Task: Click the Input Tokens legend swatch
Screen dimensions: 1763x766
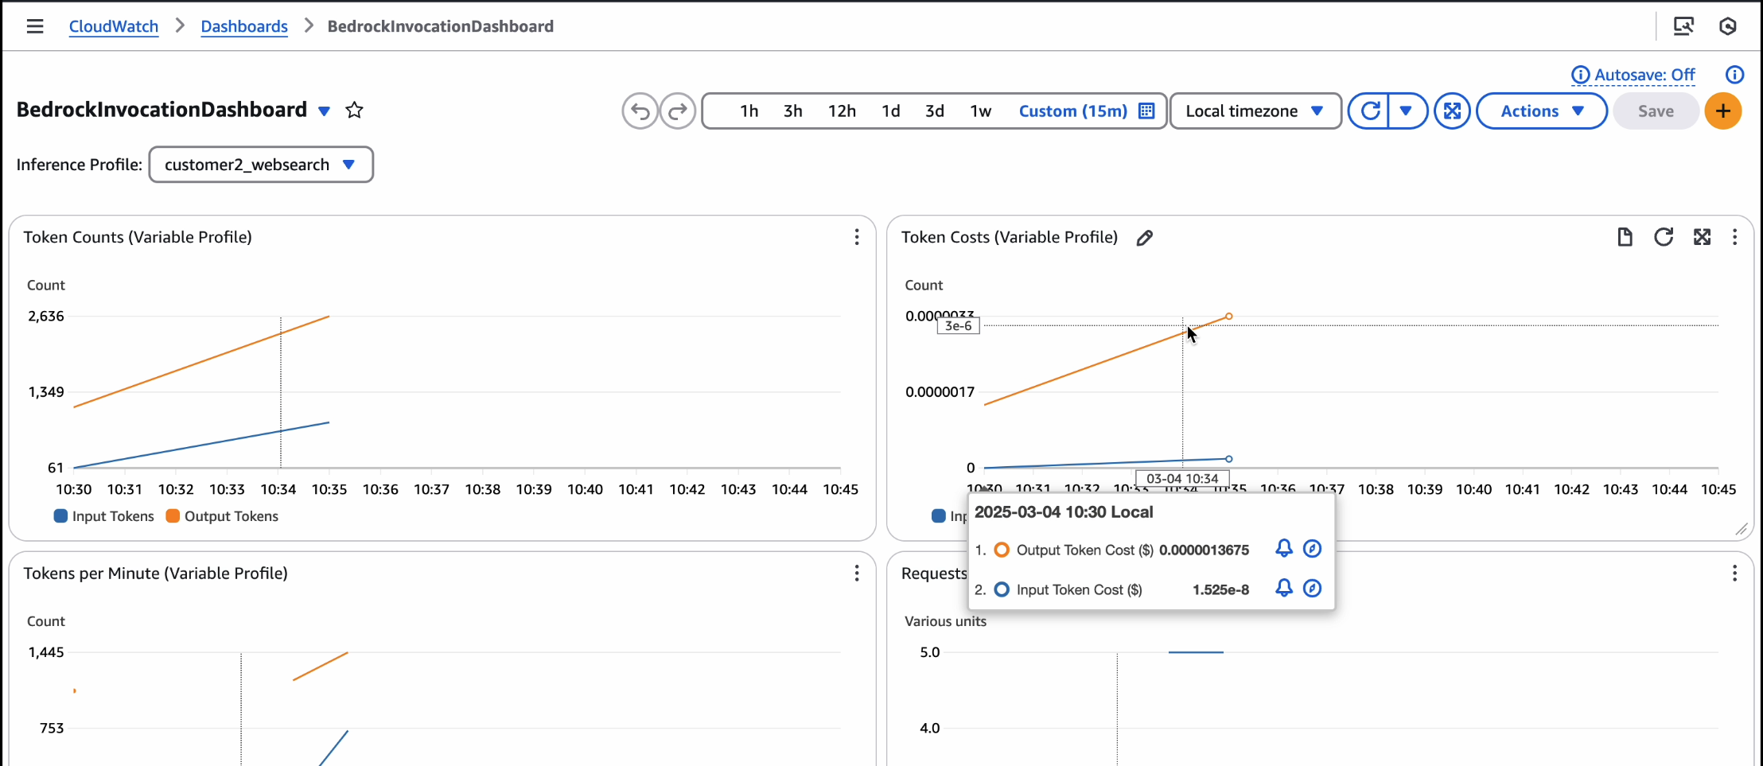Action: tap(60, 516)
